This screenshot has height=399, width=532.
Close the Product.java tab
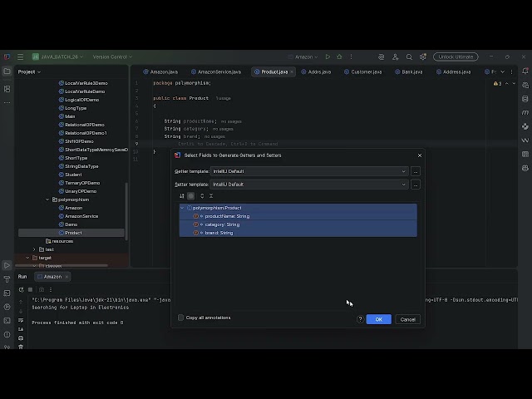[x=292, y=72]
